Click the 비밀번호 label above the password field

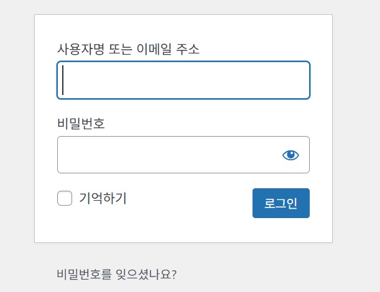coord(81,124)
